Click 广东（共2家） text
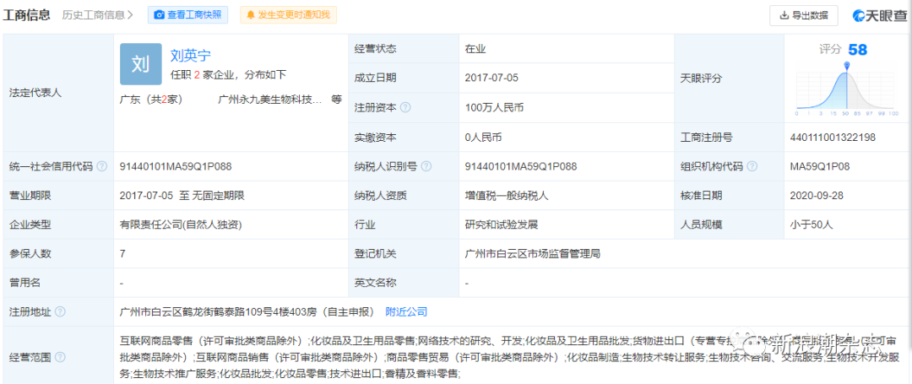This screenshot has height=384, width=912. (x=151, y=100)
